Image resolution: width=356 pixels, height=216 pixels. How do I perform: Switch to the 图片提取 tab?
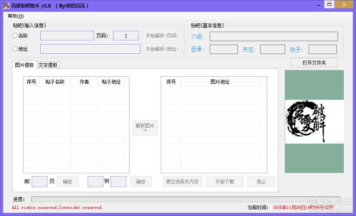[24, 65]
